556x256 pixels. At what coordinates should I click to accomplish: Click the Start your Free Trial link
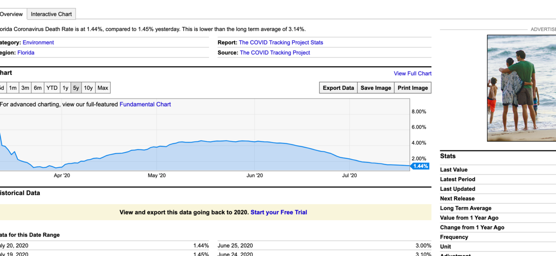pos(278,212)
